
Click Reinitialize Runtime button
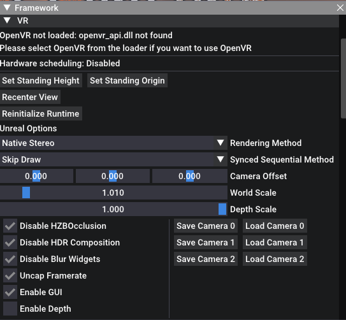[41, 113]
